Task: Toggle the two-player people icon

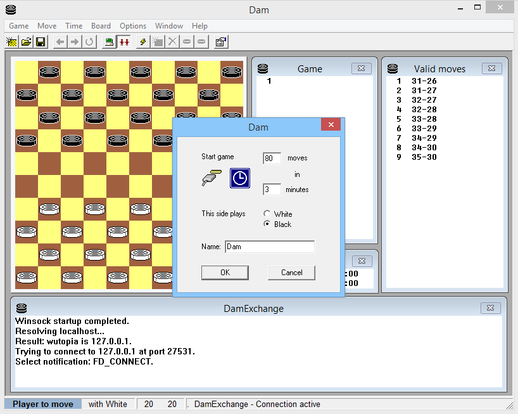Action: [x=124, y=42]
